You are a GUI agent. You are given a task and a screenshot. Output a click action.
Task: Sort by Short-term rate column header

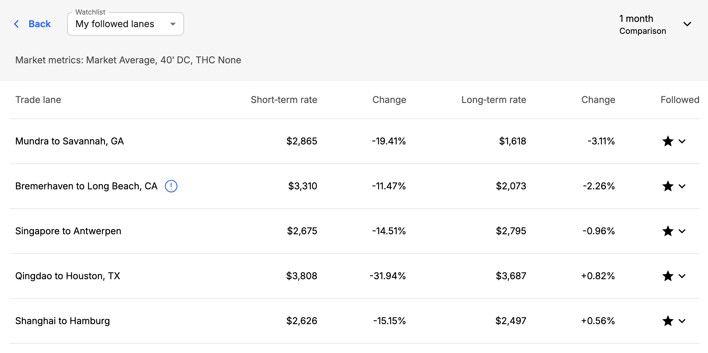click(284, 100)
